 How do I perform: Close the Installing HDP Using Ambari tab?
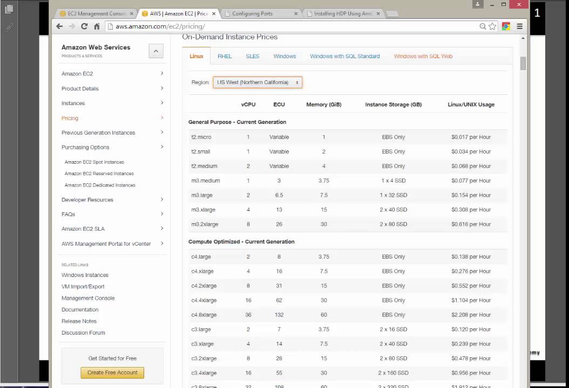(x=378, y=13)
